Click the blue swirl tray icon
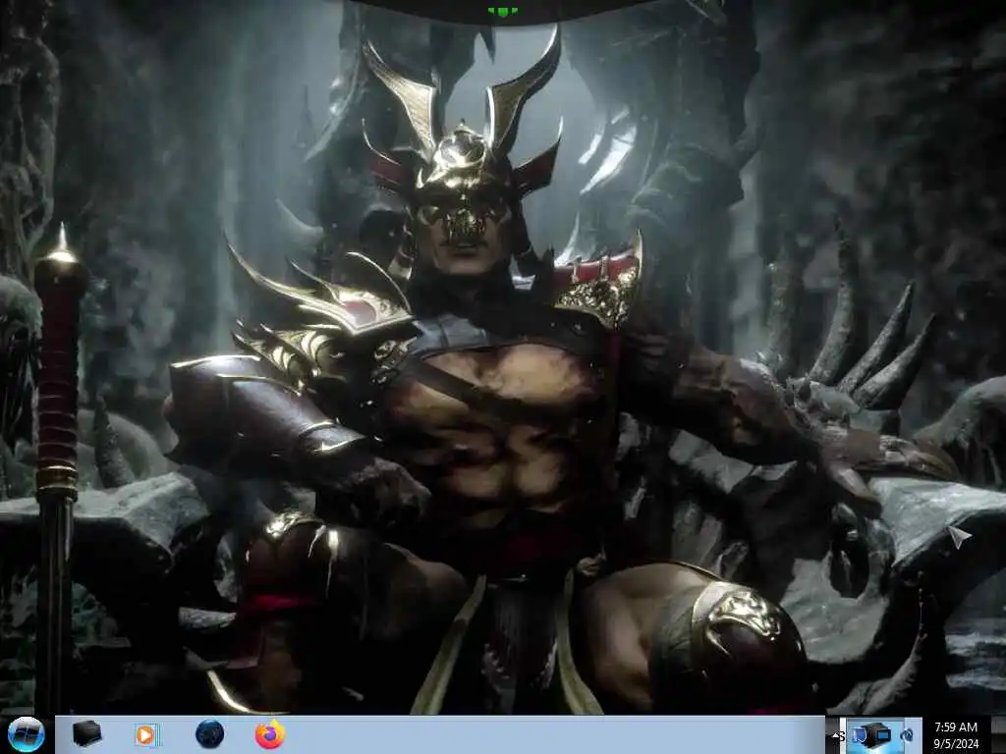This screenshot has width=1006, height=754. tap(907, 734)
